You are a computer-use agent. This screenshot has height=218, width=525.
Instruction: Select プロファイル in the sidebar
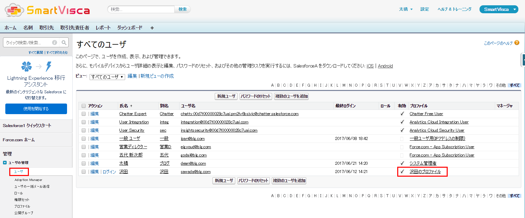pos(22,206)
